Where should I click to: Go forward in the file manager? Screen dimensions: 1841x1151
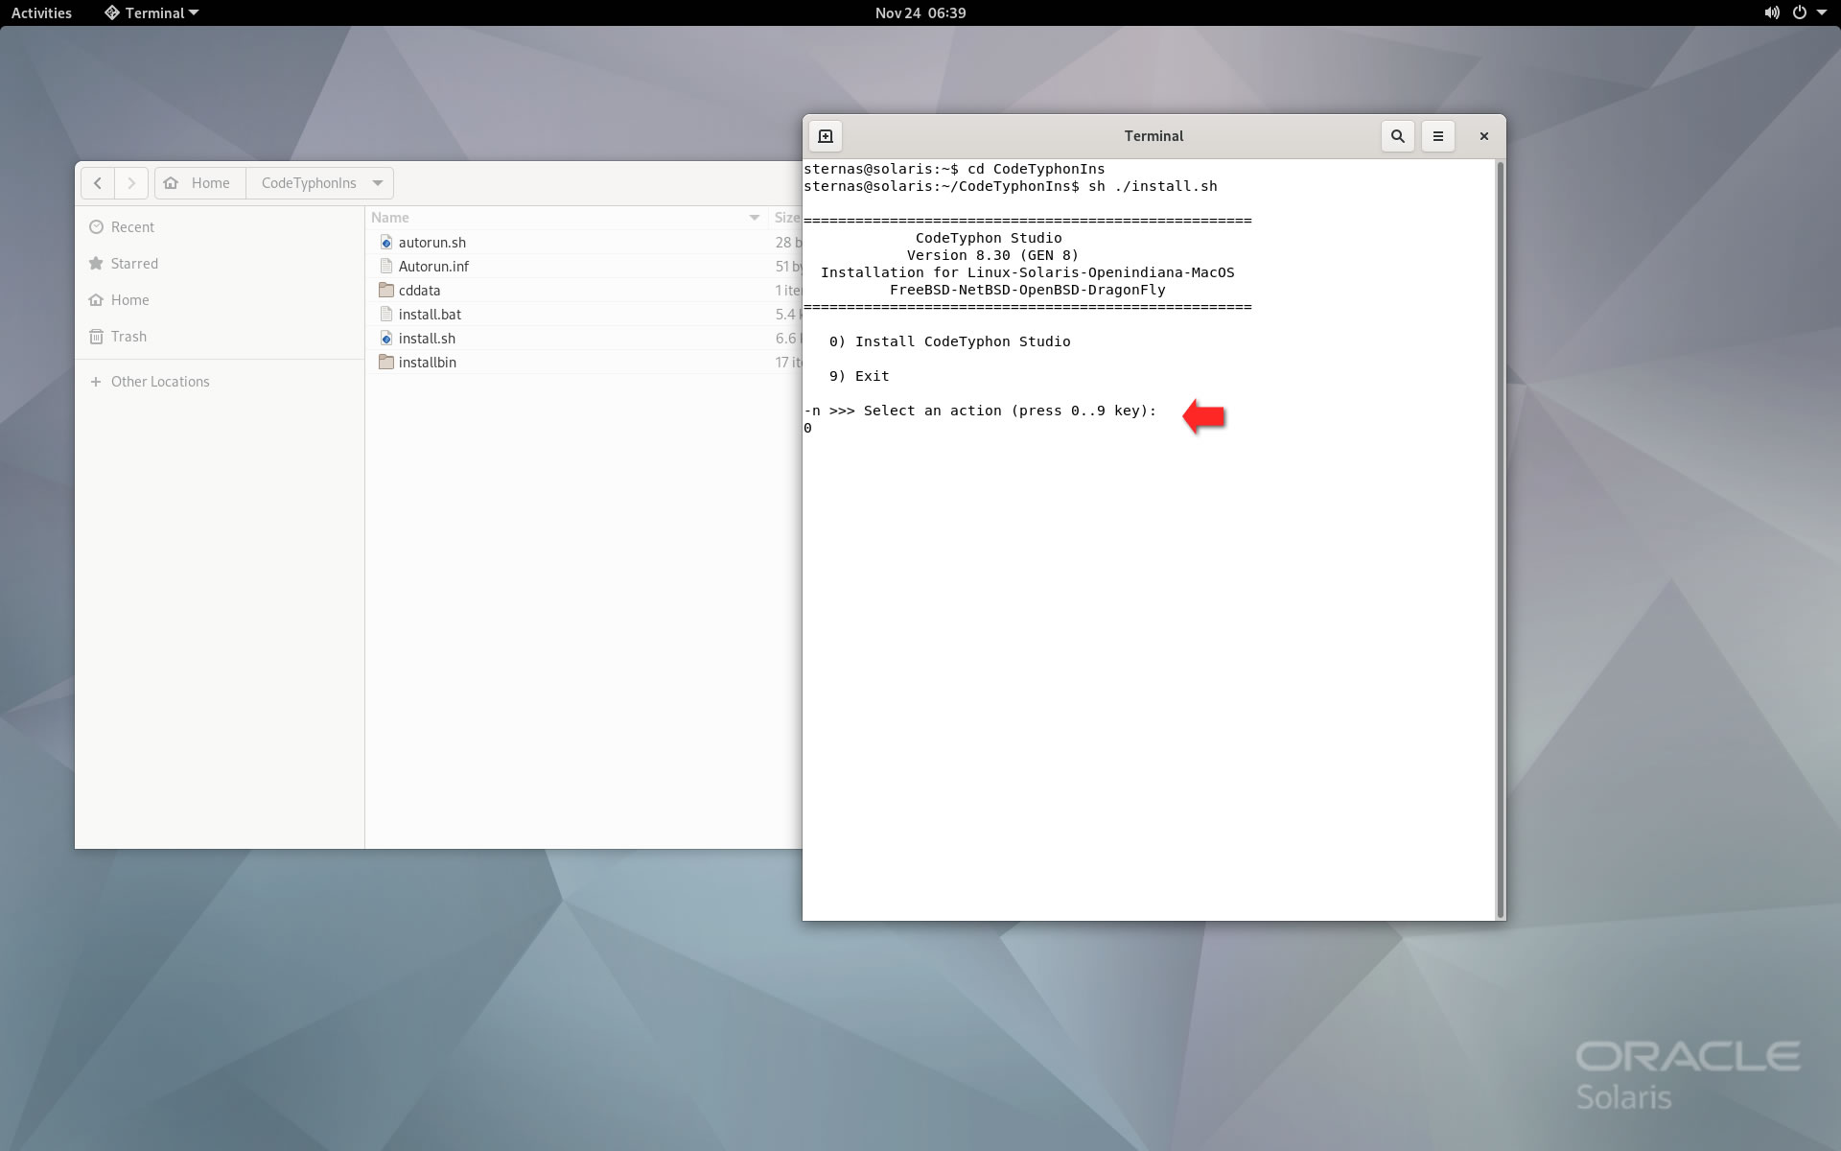tap(131, 183)
